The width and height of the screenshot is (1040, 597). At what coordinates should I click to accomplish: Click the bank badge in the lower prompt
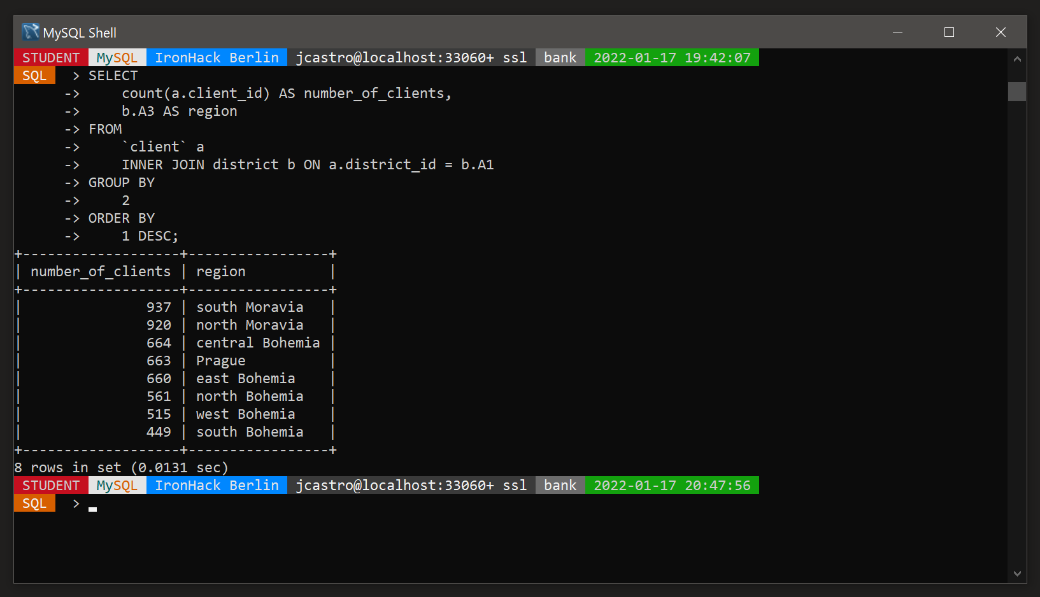559,485
